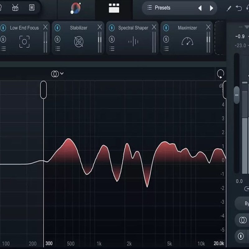Open the Stabilizer module
249x249 pixels.
[79, 42]
